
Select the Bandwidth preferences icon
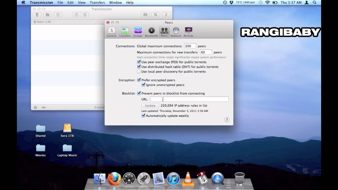pyautogui.click(x=152, y=32)
